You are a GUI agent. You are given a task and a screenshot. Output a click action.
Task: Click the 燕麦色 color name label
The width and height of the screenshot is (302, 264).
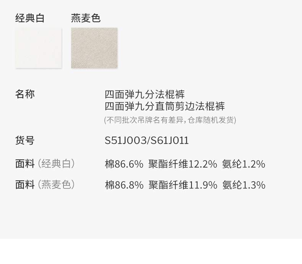click(86, 18)
